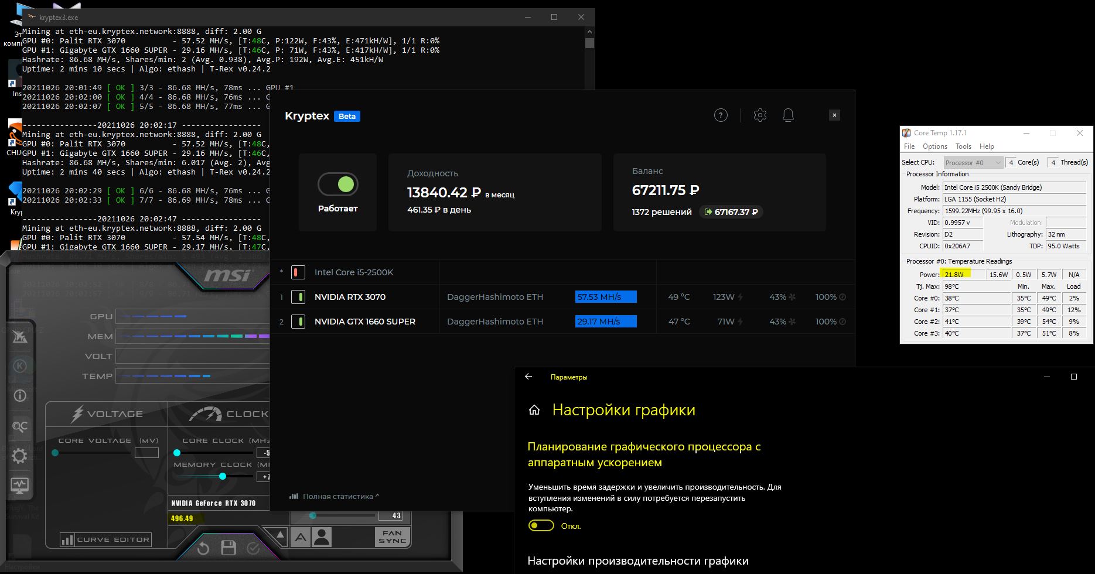The image size is (1095, 574).
Task: Click the 100% clock icon in GTX 1660 row
Action: pos(842,322)
